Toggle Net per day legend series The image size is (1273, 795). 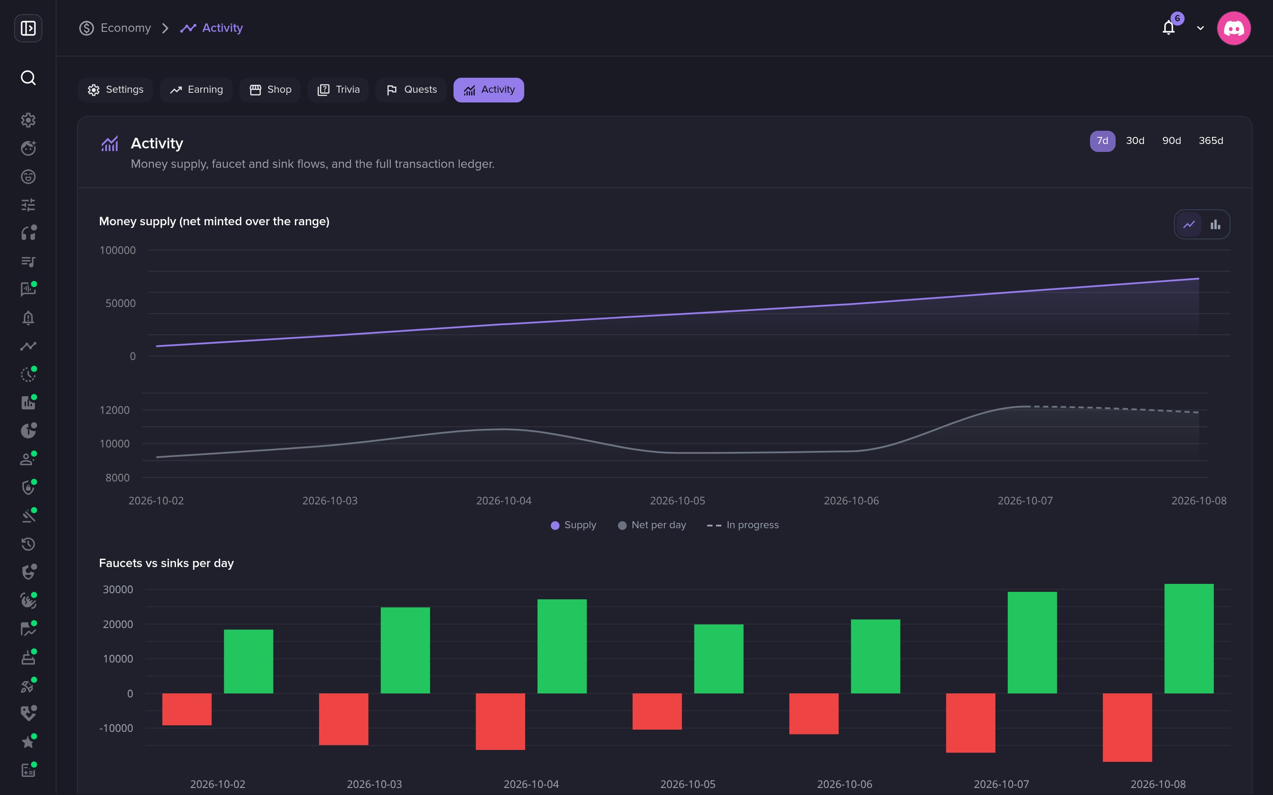(x=652, y=525)
